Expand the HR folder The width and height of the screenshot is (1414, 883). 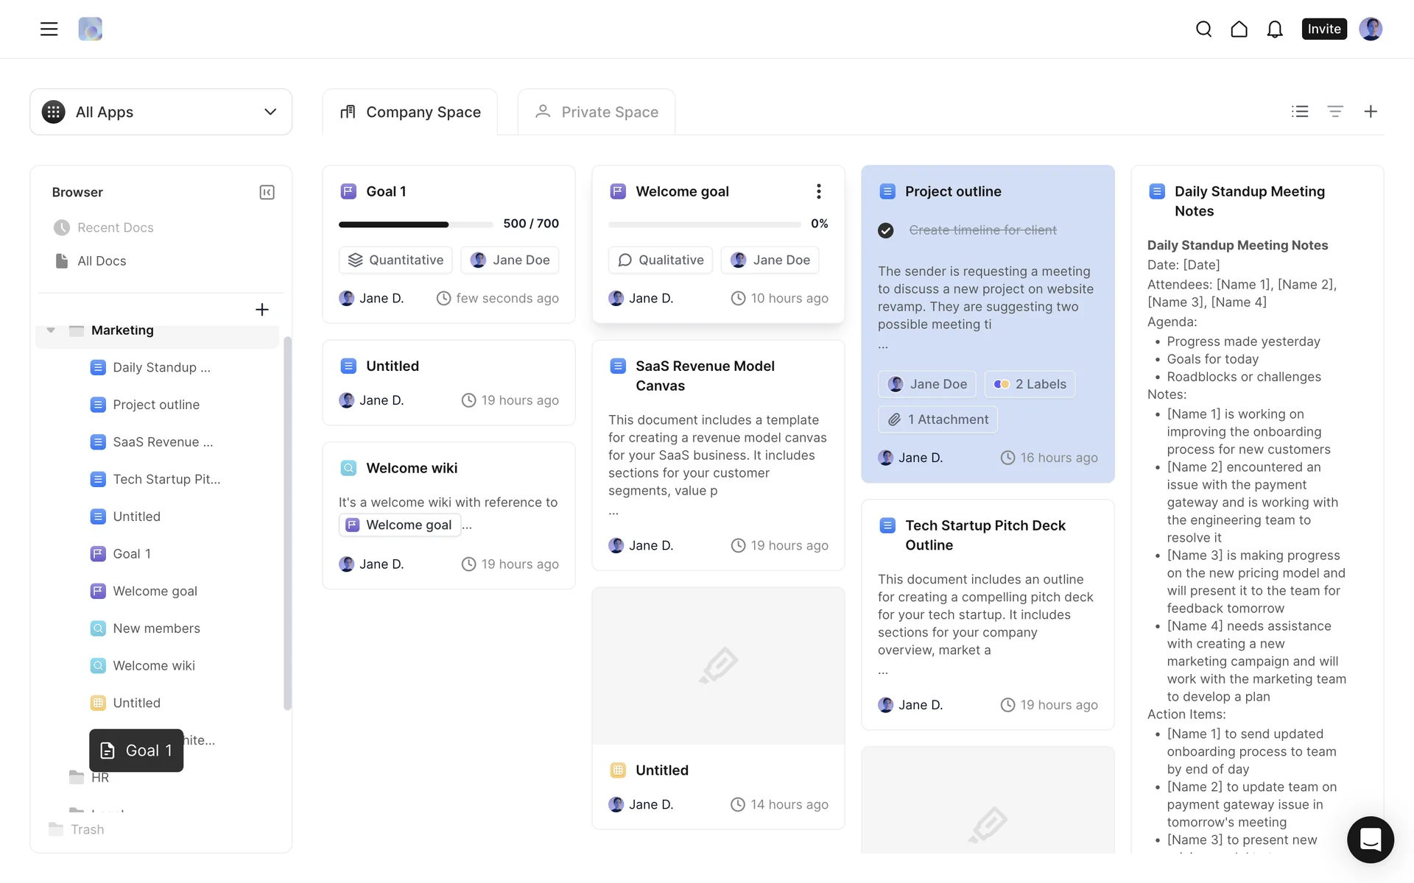(99, 778)
